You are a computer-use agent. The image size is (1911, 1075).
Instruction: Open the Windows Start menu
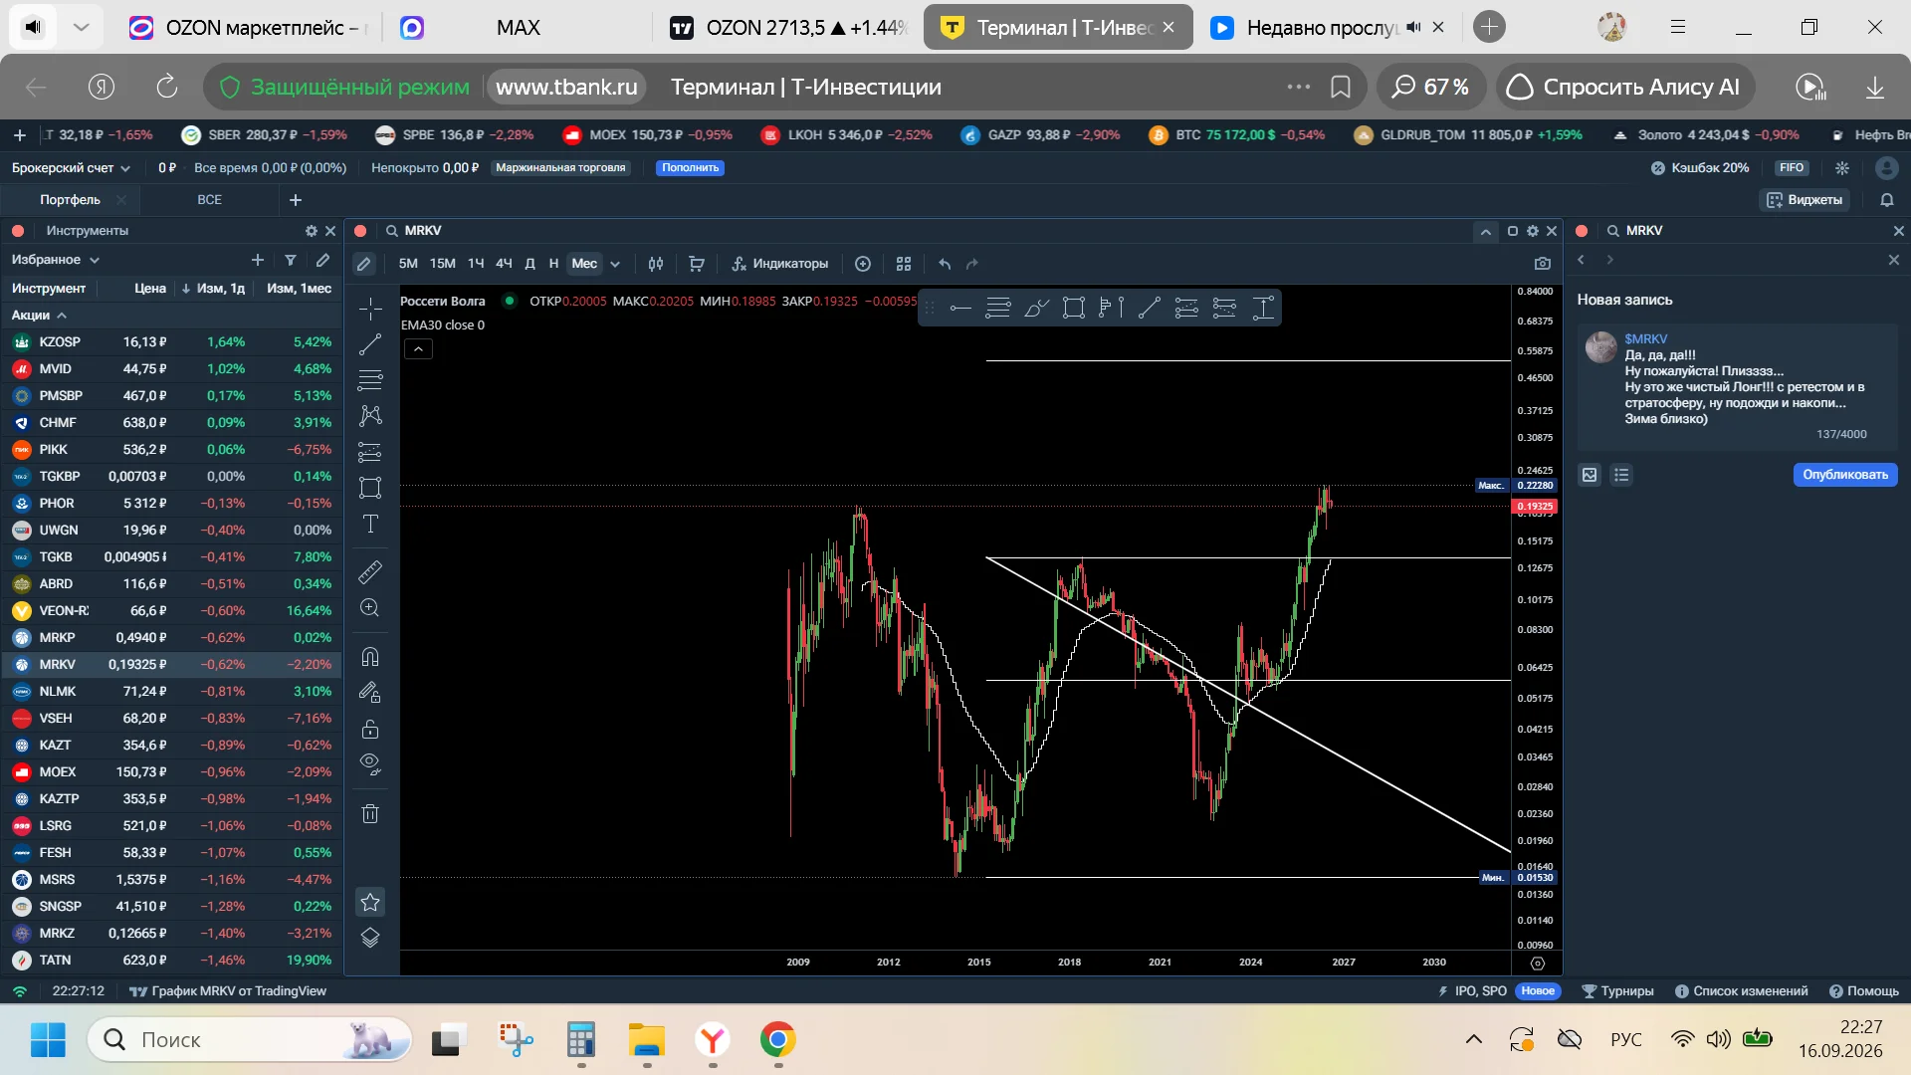[x=48, y=1040]
